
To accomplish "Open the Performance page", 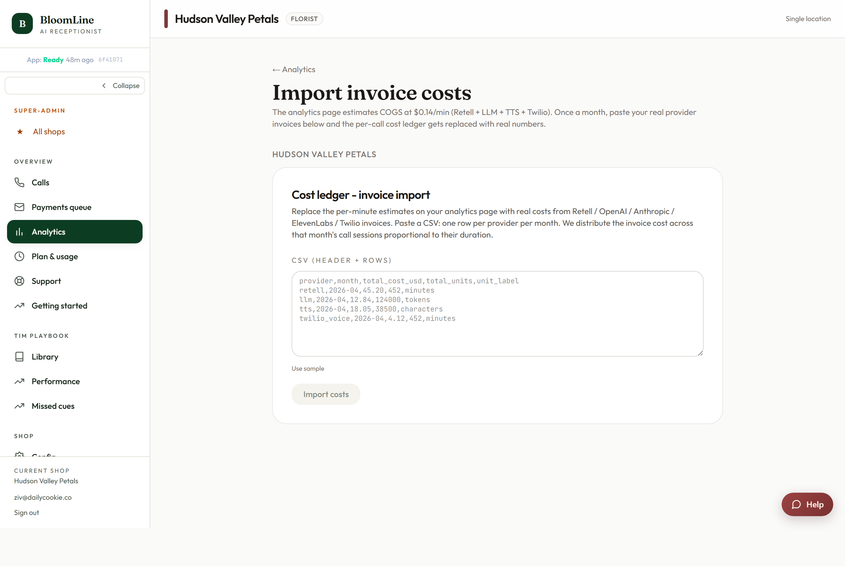I will click(75, 381).
